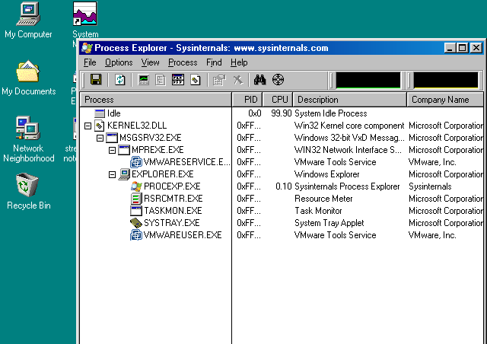Viewport: 487px width, 344px height.
Task: Select the EXPLORER.EXE process name
Action: pos(162,174)
